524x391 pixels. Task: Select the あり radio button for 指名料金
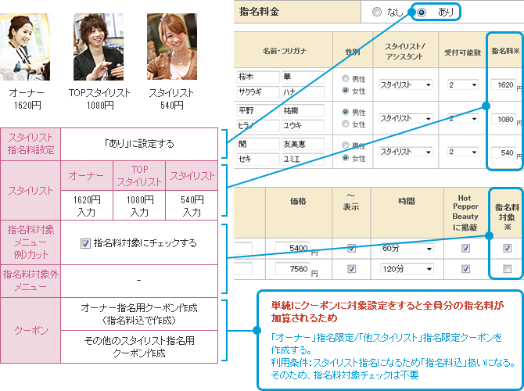tap(422, 13)
